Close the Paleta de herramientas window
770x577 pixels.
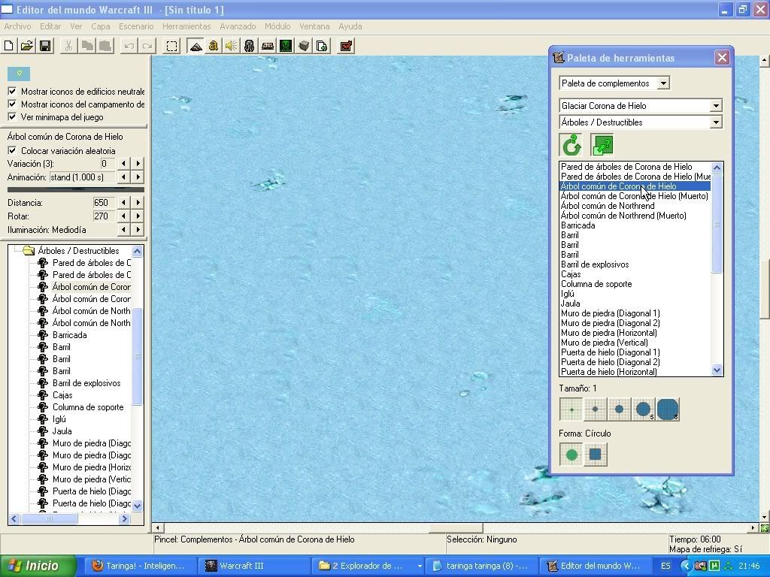pyautogui.click(x=722, y=58)
